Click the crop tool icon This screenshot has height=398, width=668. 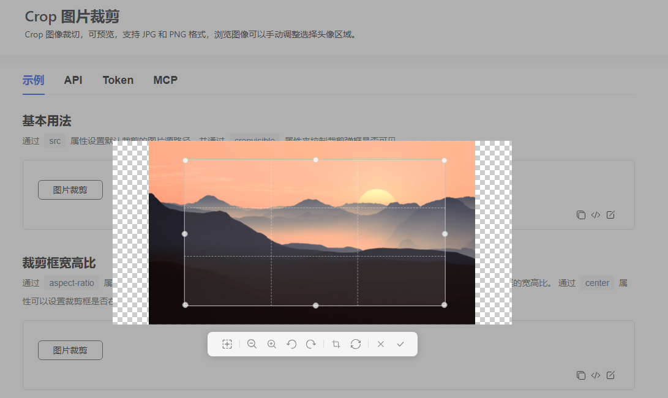click(336, 344)
